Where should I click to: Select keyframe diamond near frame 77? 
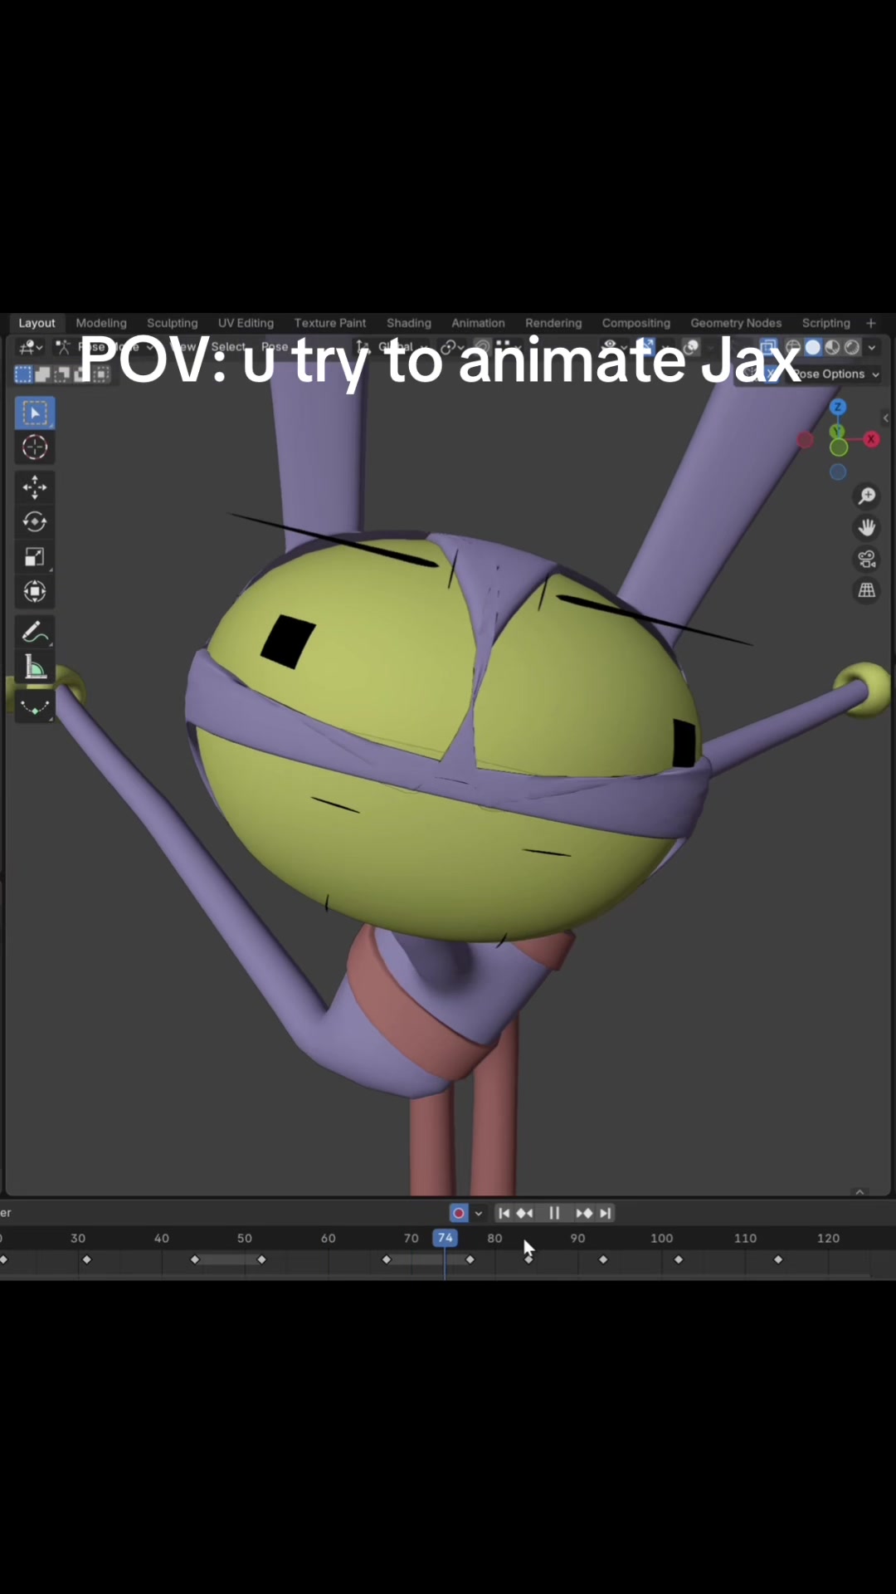point(470,1259)
